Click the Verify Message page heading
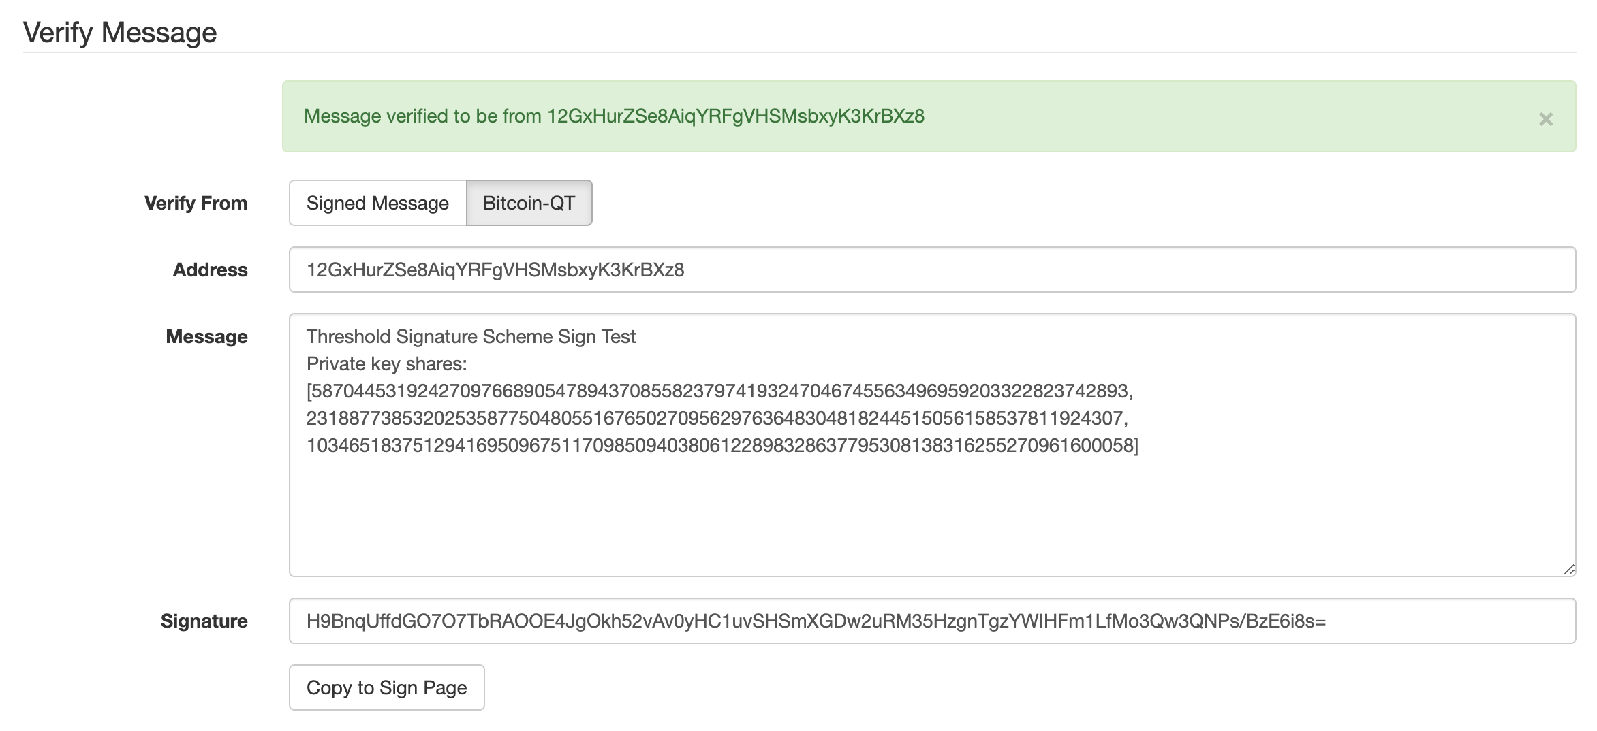Image resolution: width=1597 pixels, height=731 pixels. tap(120, 33)
